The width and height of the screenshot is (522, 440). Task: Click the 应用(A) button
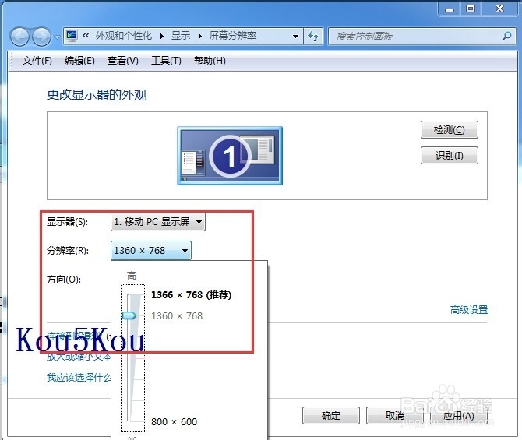[x=459, y=415]
